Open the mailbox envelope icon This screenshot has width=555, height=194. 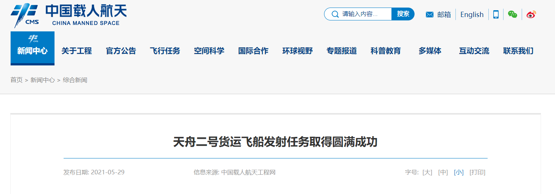pyautogui.click(x=429, y=15)
